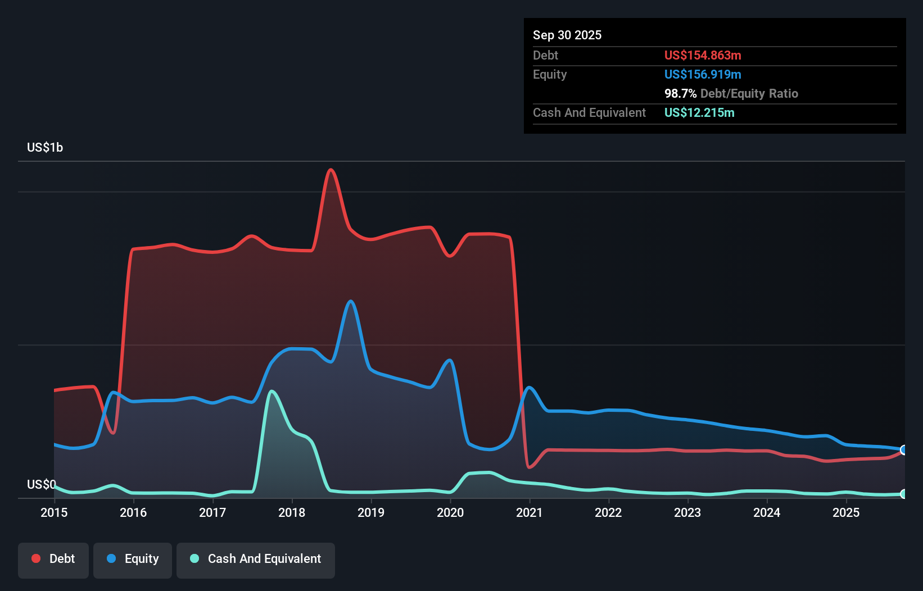
Task: Click the teal Cash And Equivalent legend dot
Action: (x=193, y=558)
